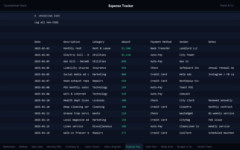Image resolution: width=240 pixels, height=150 pixels.
Task: Switch to the Dashboard sheet tab
Action: point(9,147)
